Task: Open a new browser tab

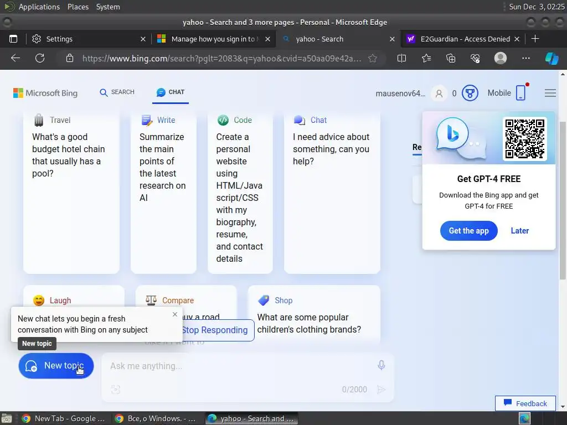Action: (x=535, y=39)
